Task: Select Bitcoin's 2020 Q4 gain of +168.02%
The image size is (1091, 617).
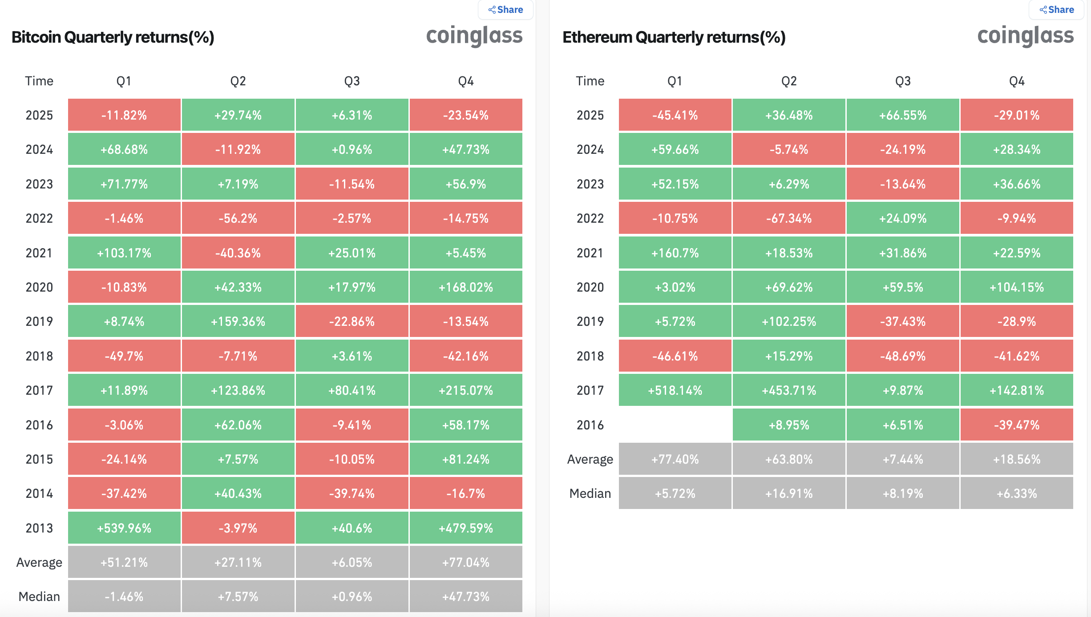Action: coord(466,287)
